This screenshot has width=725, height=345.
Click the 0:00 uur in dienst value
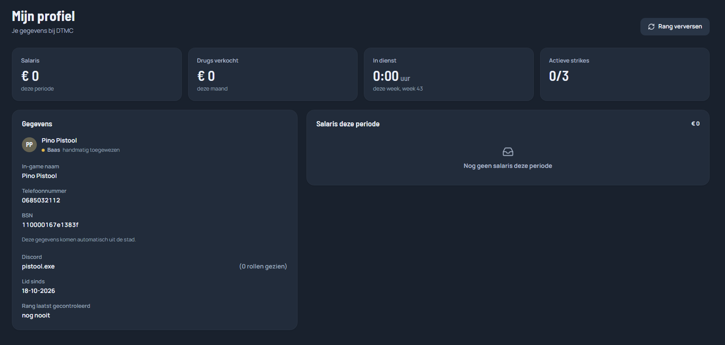click(x=391, y=76)
